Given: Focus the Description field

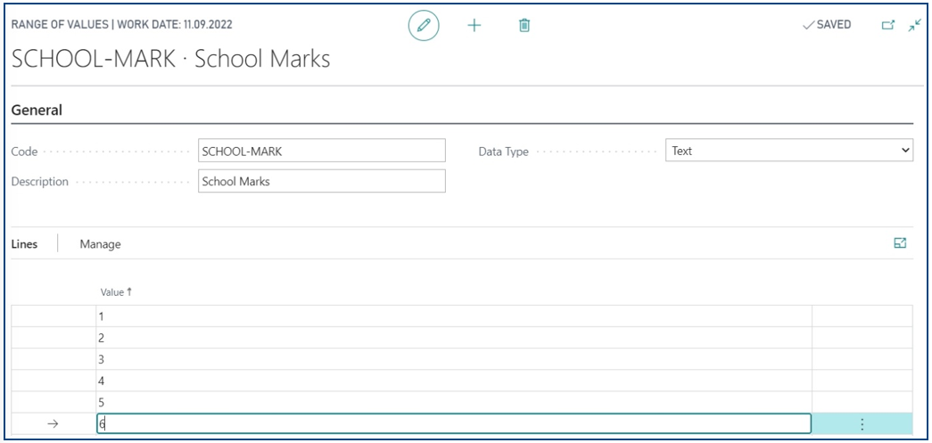Looking at the screenshot, I should coord(322,182).
